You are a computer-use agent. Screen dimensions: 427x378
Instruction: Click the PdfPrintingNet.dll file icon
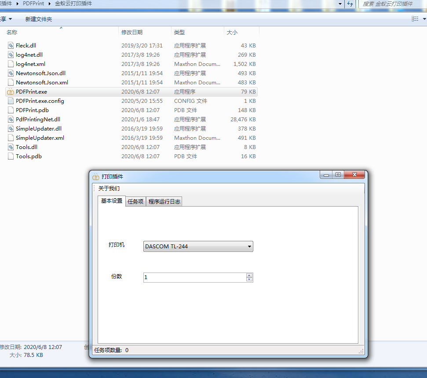[11, 120]
